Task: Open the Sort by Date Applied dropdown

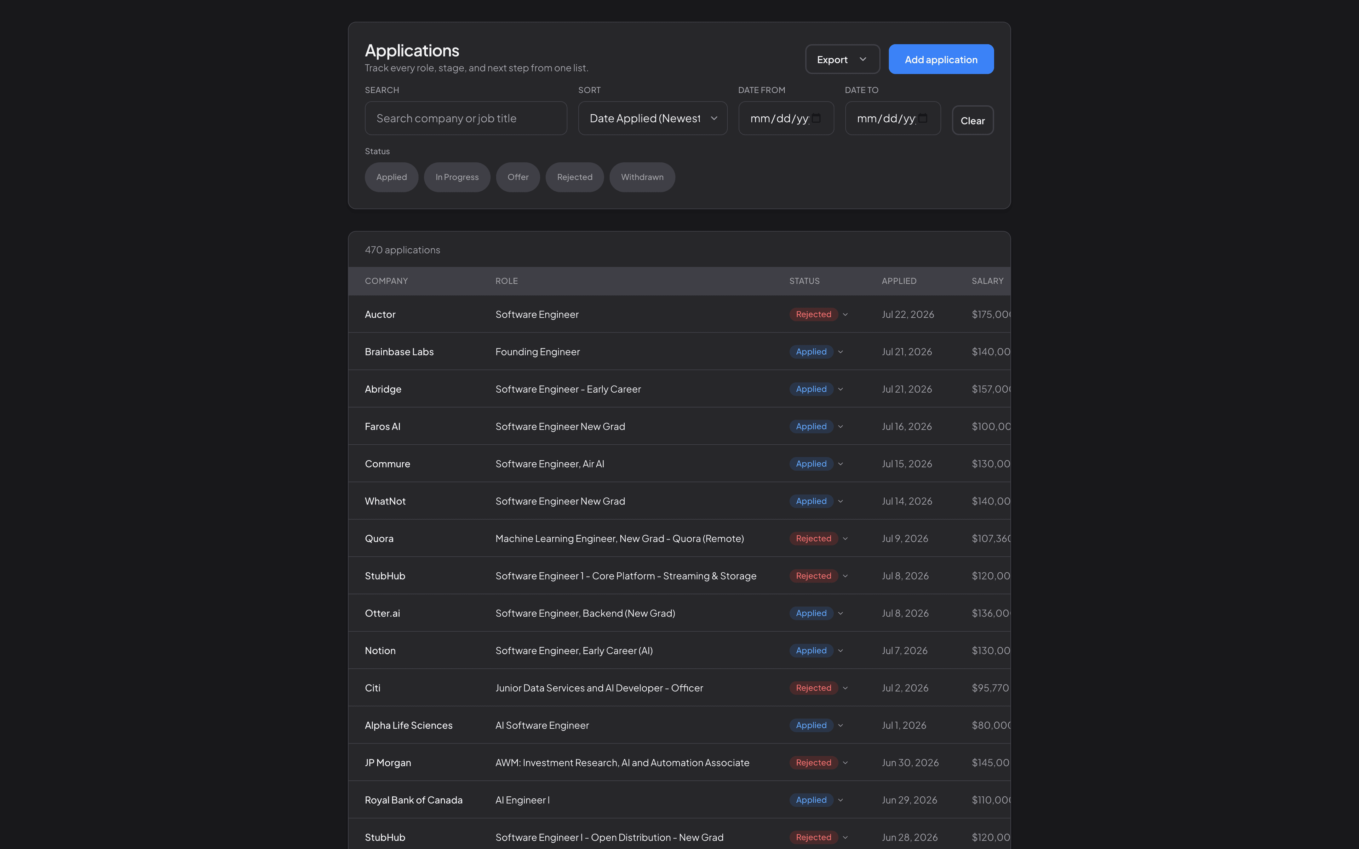Action: [x=653, y=118]
